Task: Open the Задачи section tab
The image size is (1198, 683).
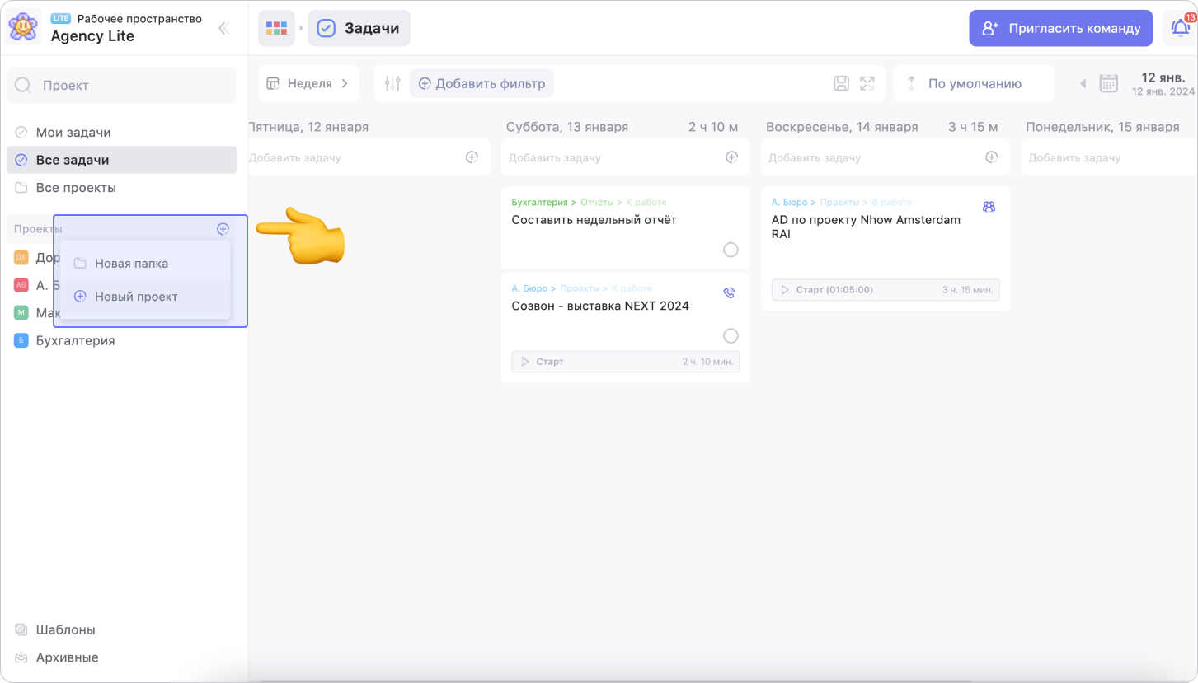Action: [x=359, y=28]
